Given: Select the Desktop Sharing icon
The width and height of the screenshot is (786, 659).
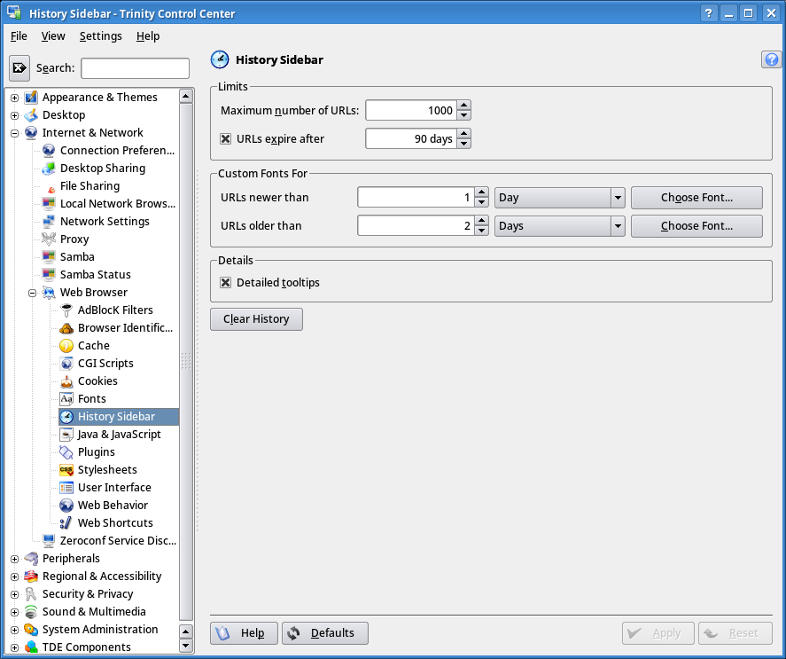Looking at the screenshot, I should pyautogui.click(x=49, y=169).
